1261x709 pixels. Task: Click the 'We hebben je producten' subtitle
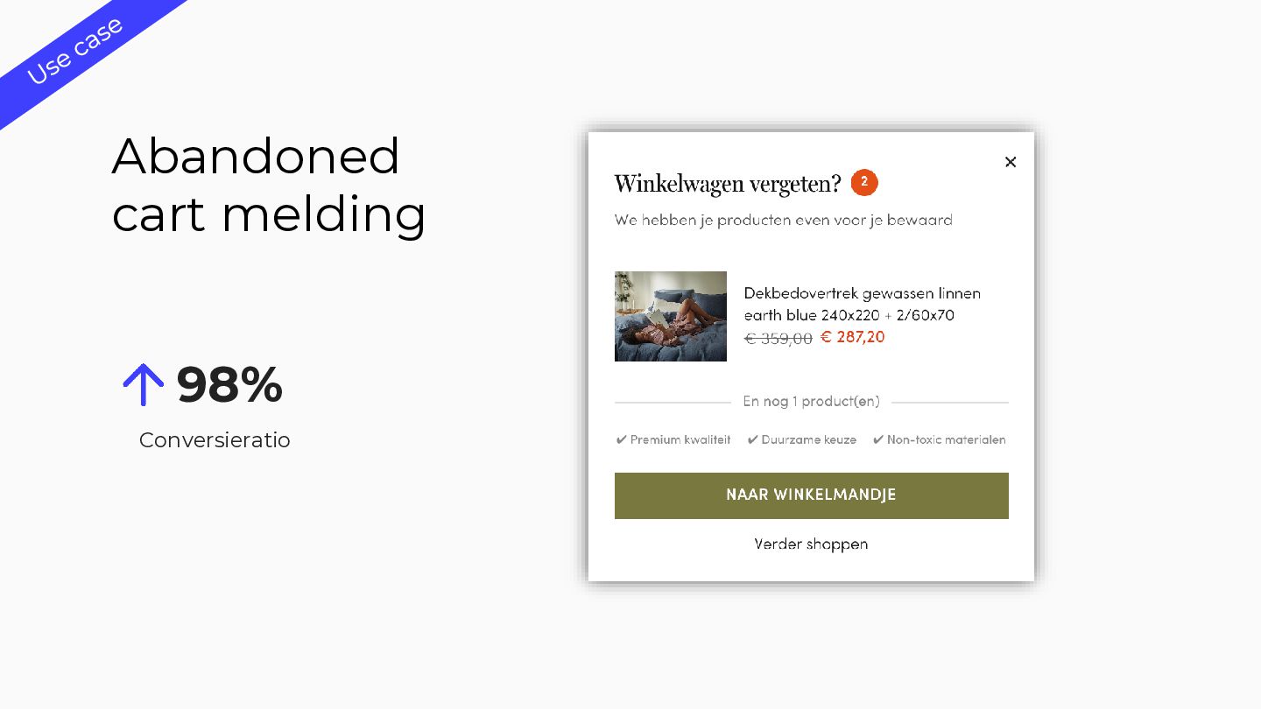783,220
